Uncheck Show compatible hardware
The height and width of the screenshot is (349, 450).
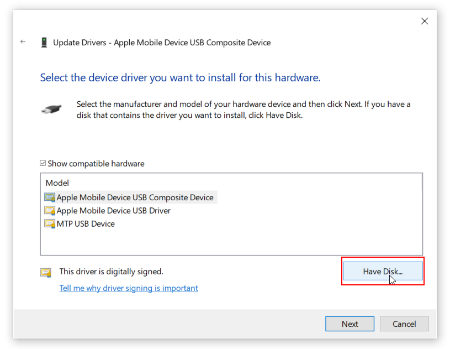point(43,163)
